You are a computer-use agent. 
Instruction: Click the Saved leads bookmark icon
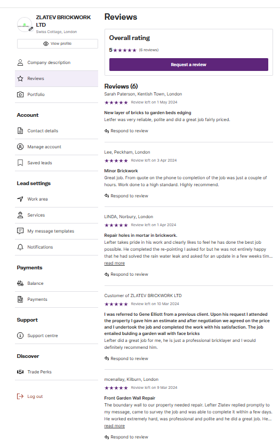click(20, 163)
